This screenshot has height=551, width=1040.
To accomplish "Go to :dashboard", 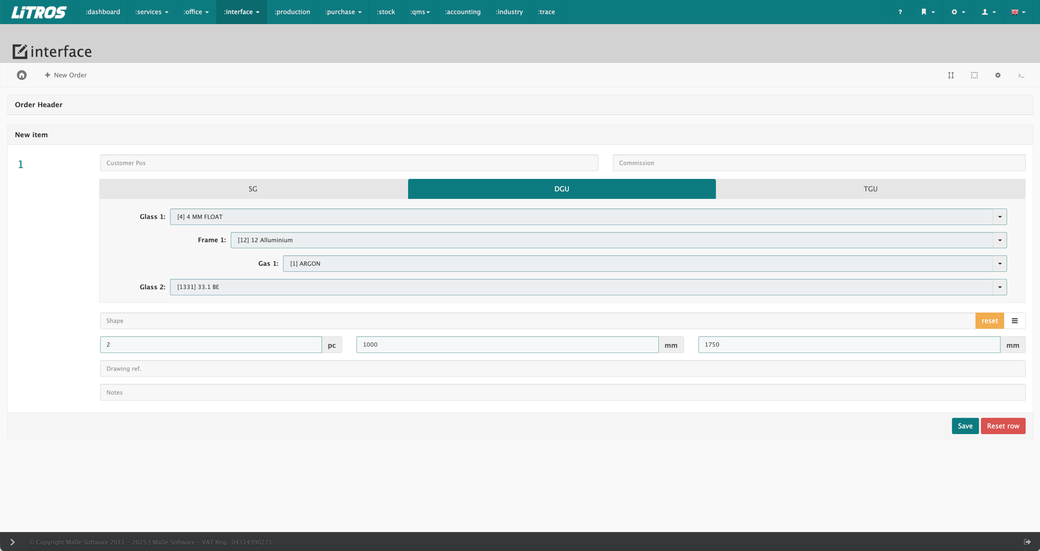I will (x=103, y=12).
